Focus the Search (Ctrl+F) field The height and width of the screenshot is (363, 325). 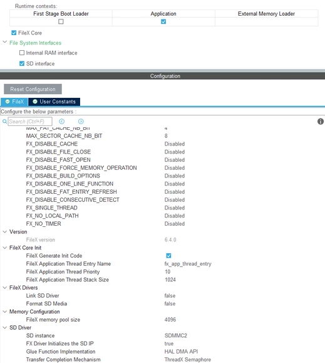[x=30, y=121]
